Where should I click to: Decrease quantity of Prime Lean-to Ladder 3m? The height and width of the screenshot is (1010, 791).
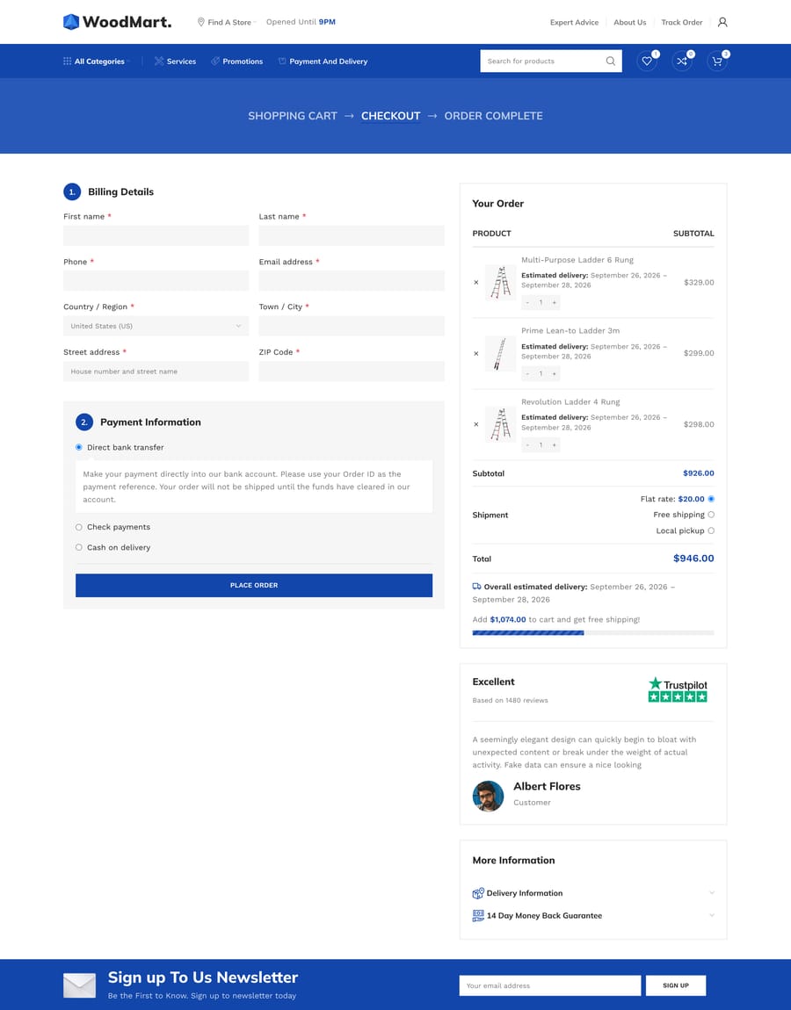pos(527,373)
